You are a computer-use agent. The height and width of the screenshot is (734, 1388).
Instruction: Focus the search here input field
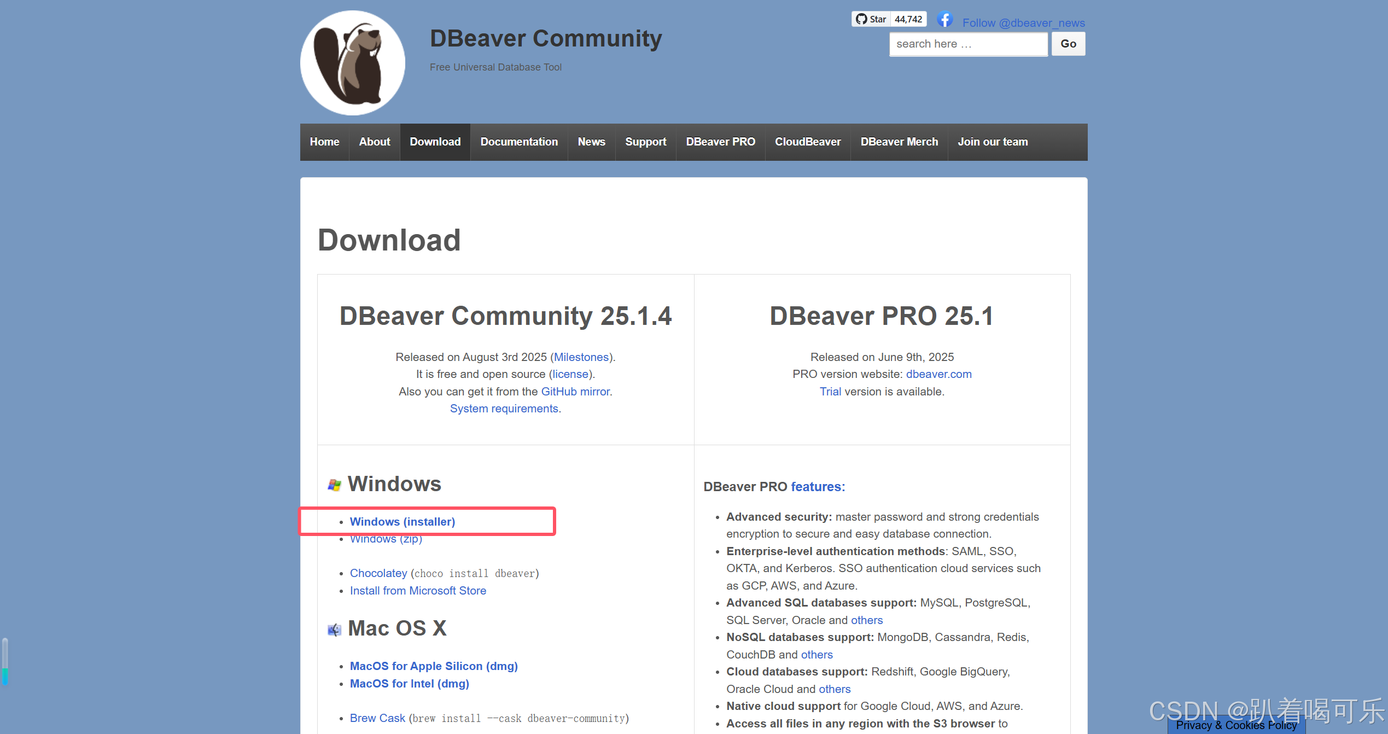pyautogui.click(x=968, y=44)
